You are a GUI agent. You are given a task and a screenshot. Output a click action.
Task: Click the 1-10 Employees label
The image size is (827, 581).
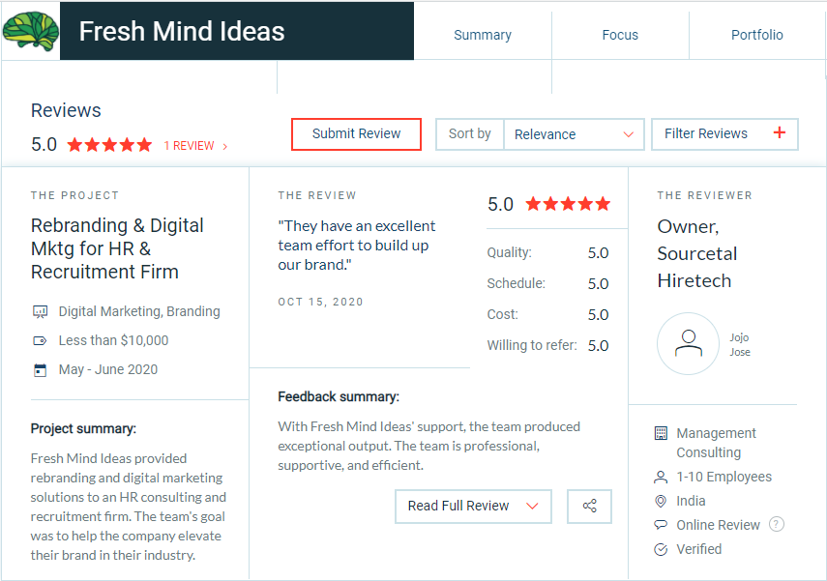[724, 478]
